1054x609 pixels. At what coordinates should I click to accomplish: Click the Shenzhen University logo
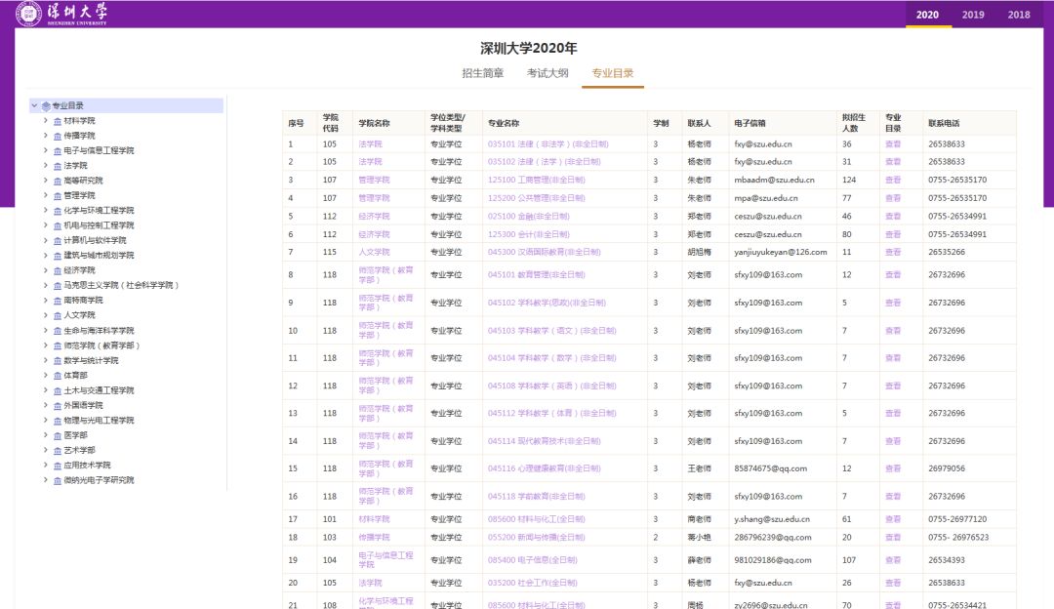tap(61, 14)
